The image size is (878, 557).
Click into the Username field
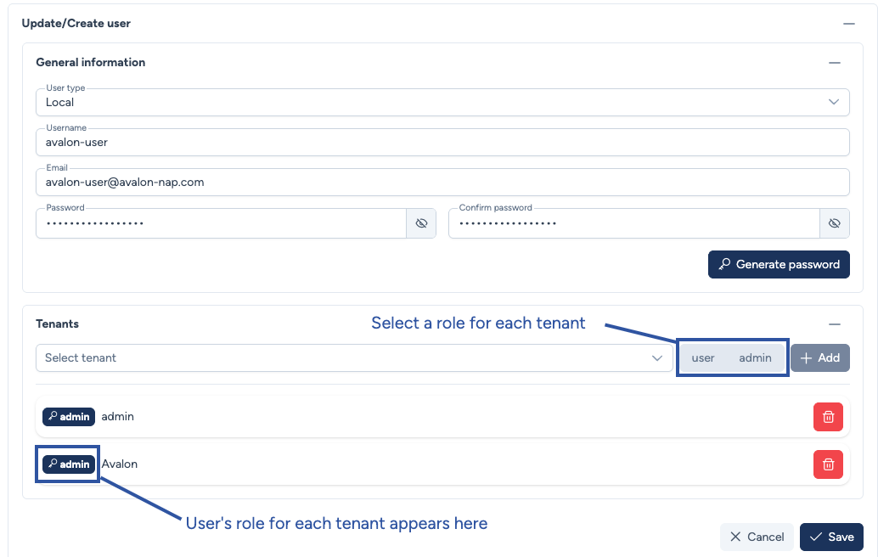pos(442,143)
